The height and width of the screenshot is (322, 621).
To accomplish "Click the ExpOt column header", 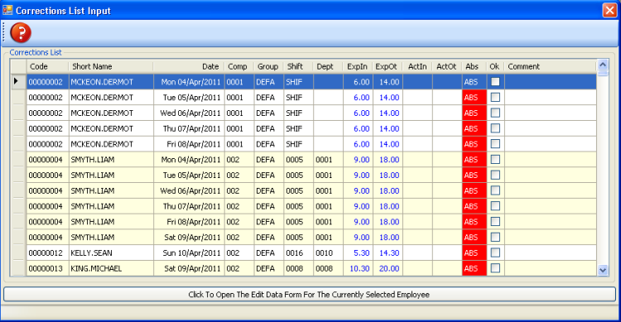I will (388, 66).
